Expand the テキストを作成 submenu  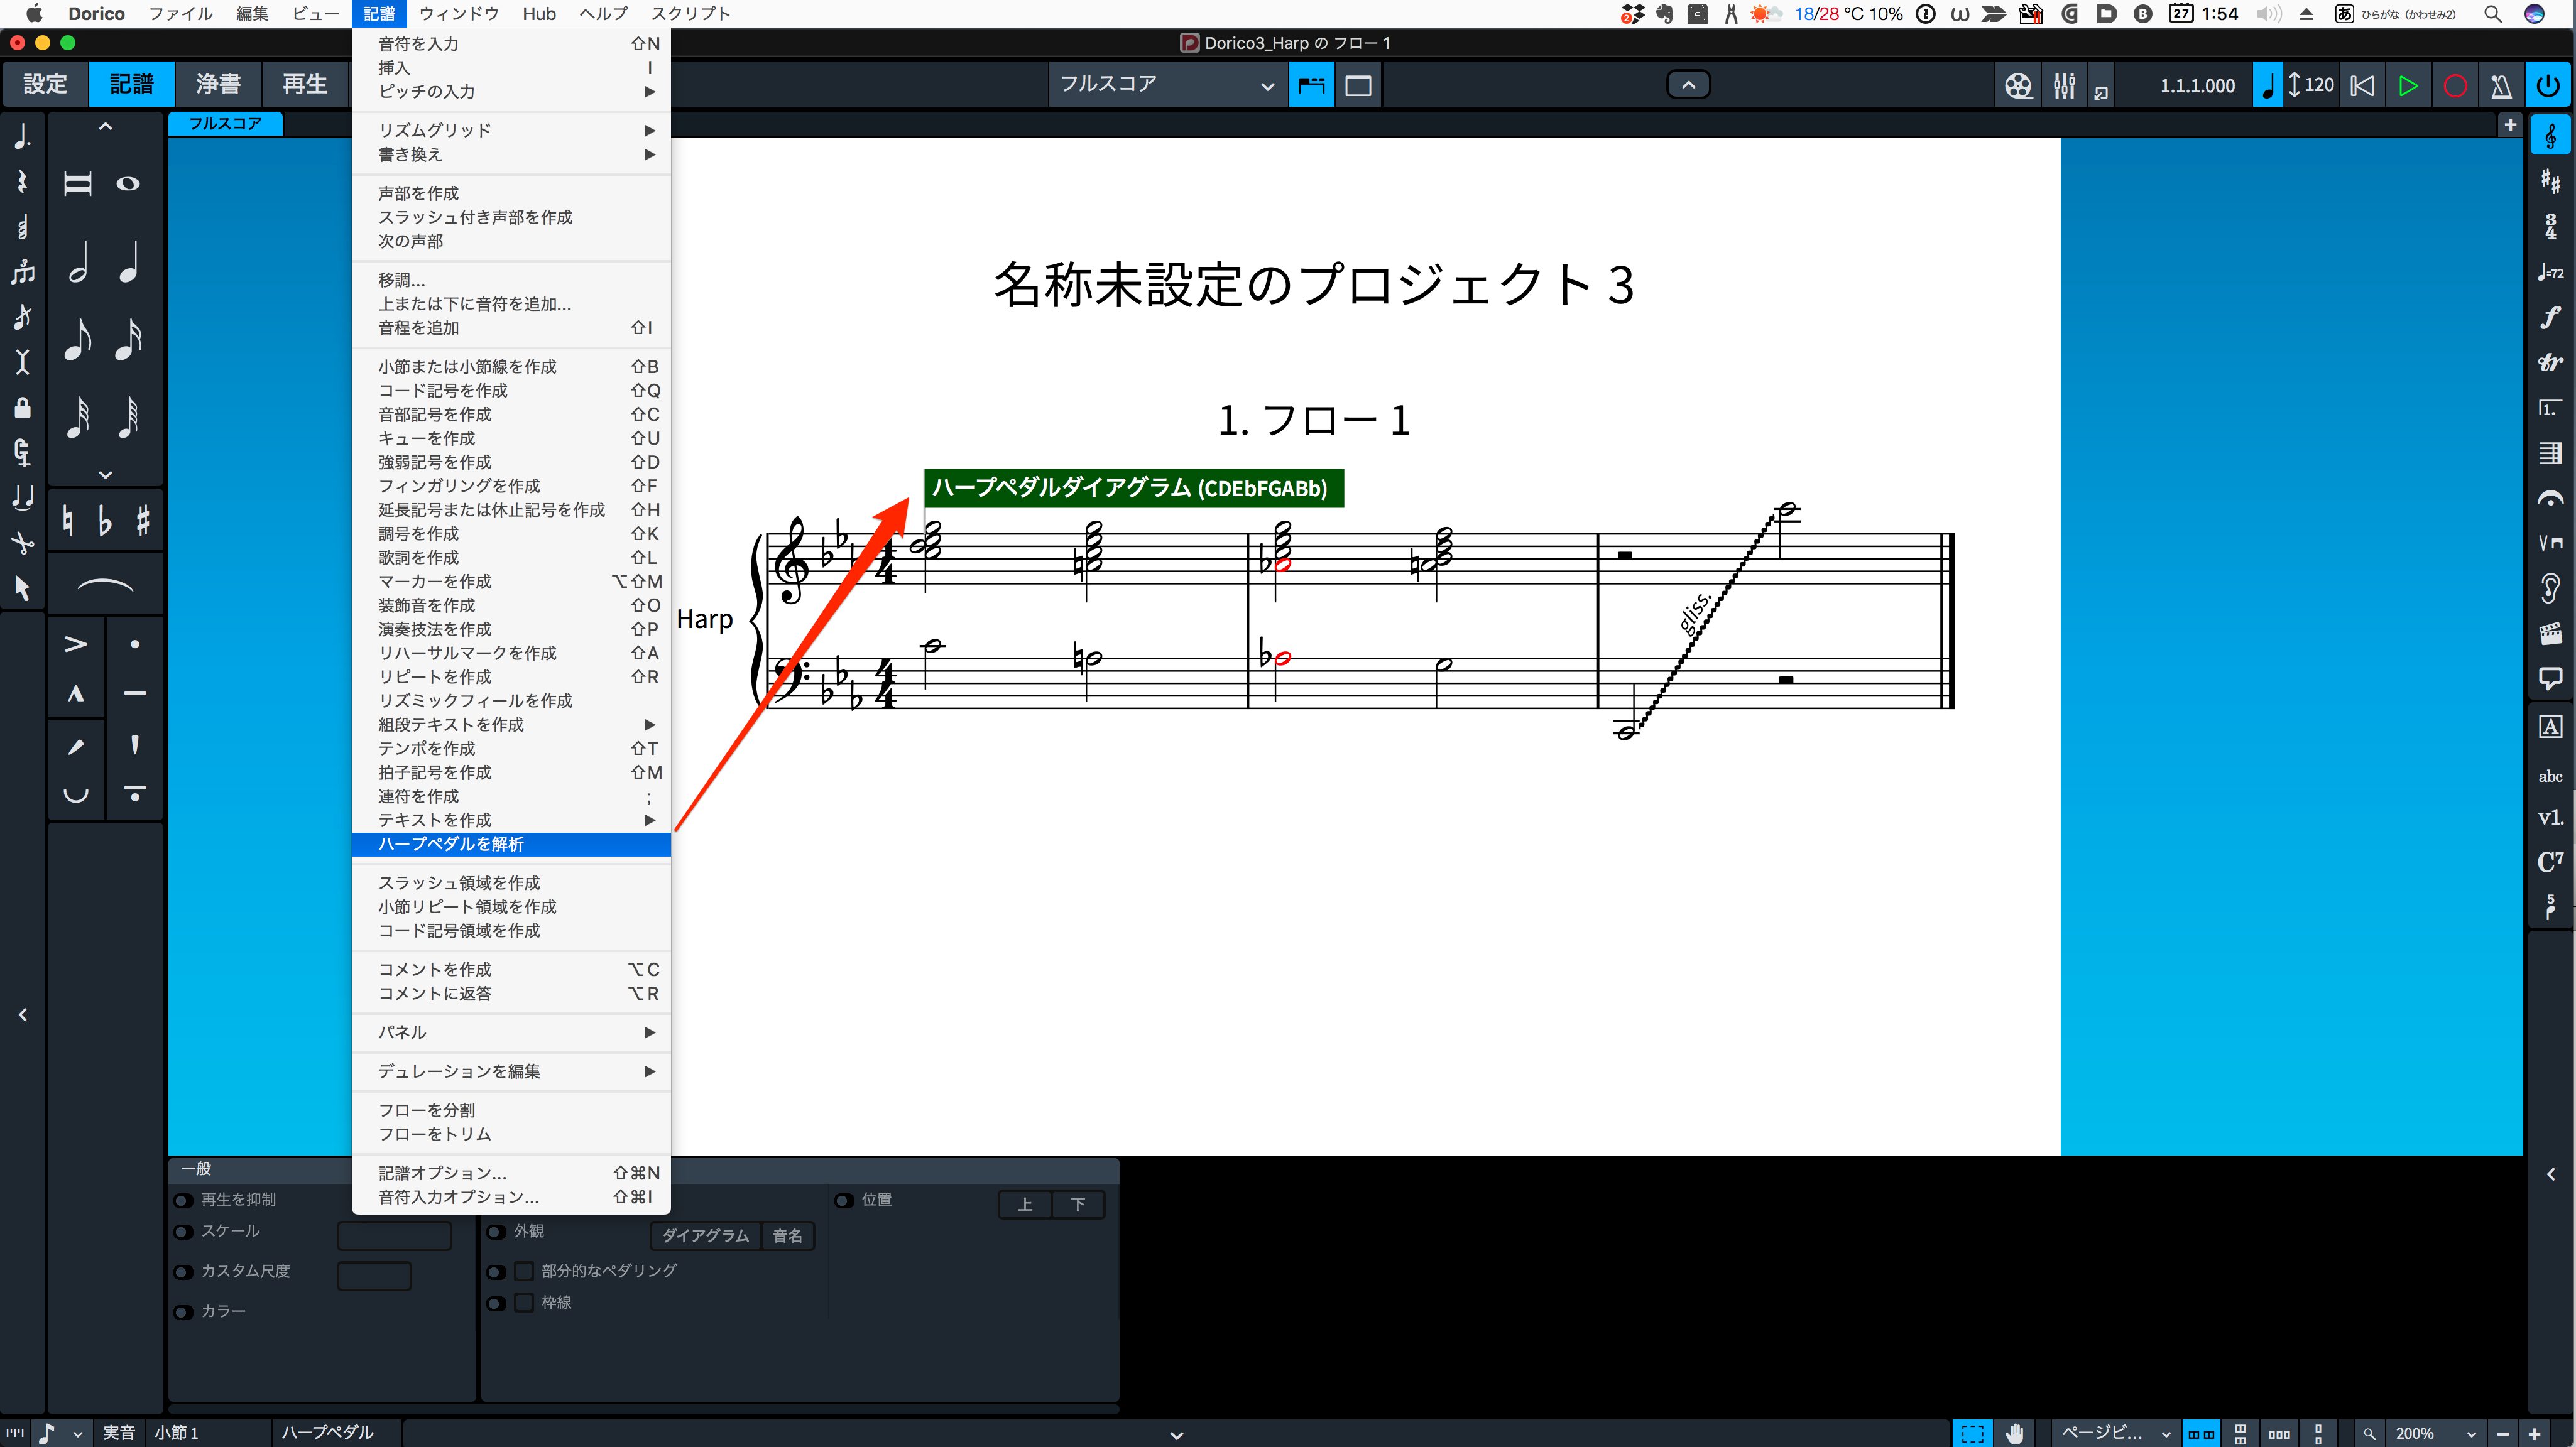coord(511,820)
